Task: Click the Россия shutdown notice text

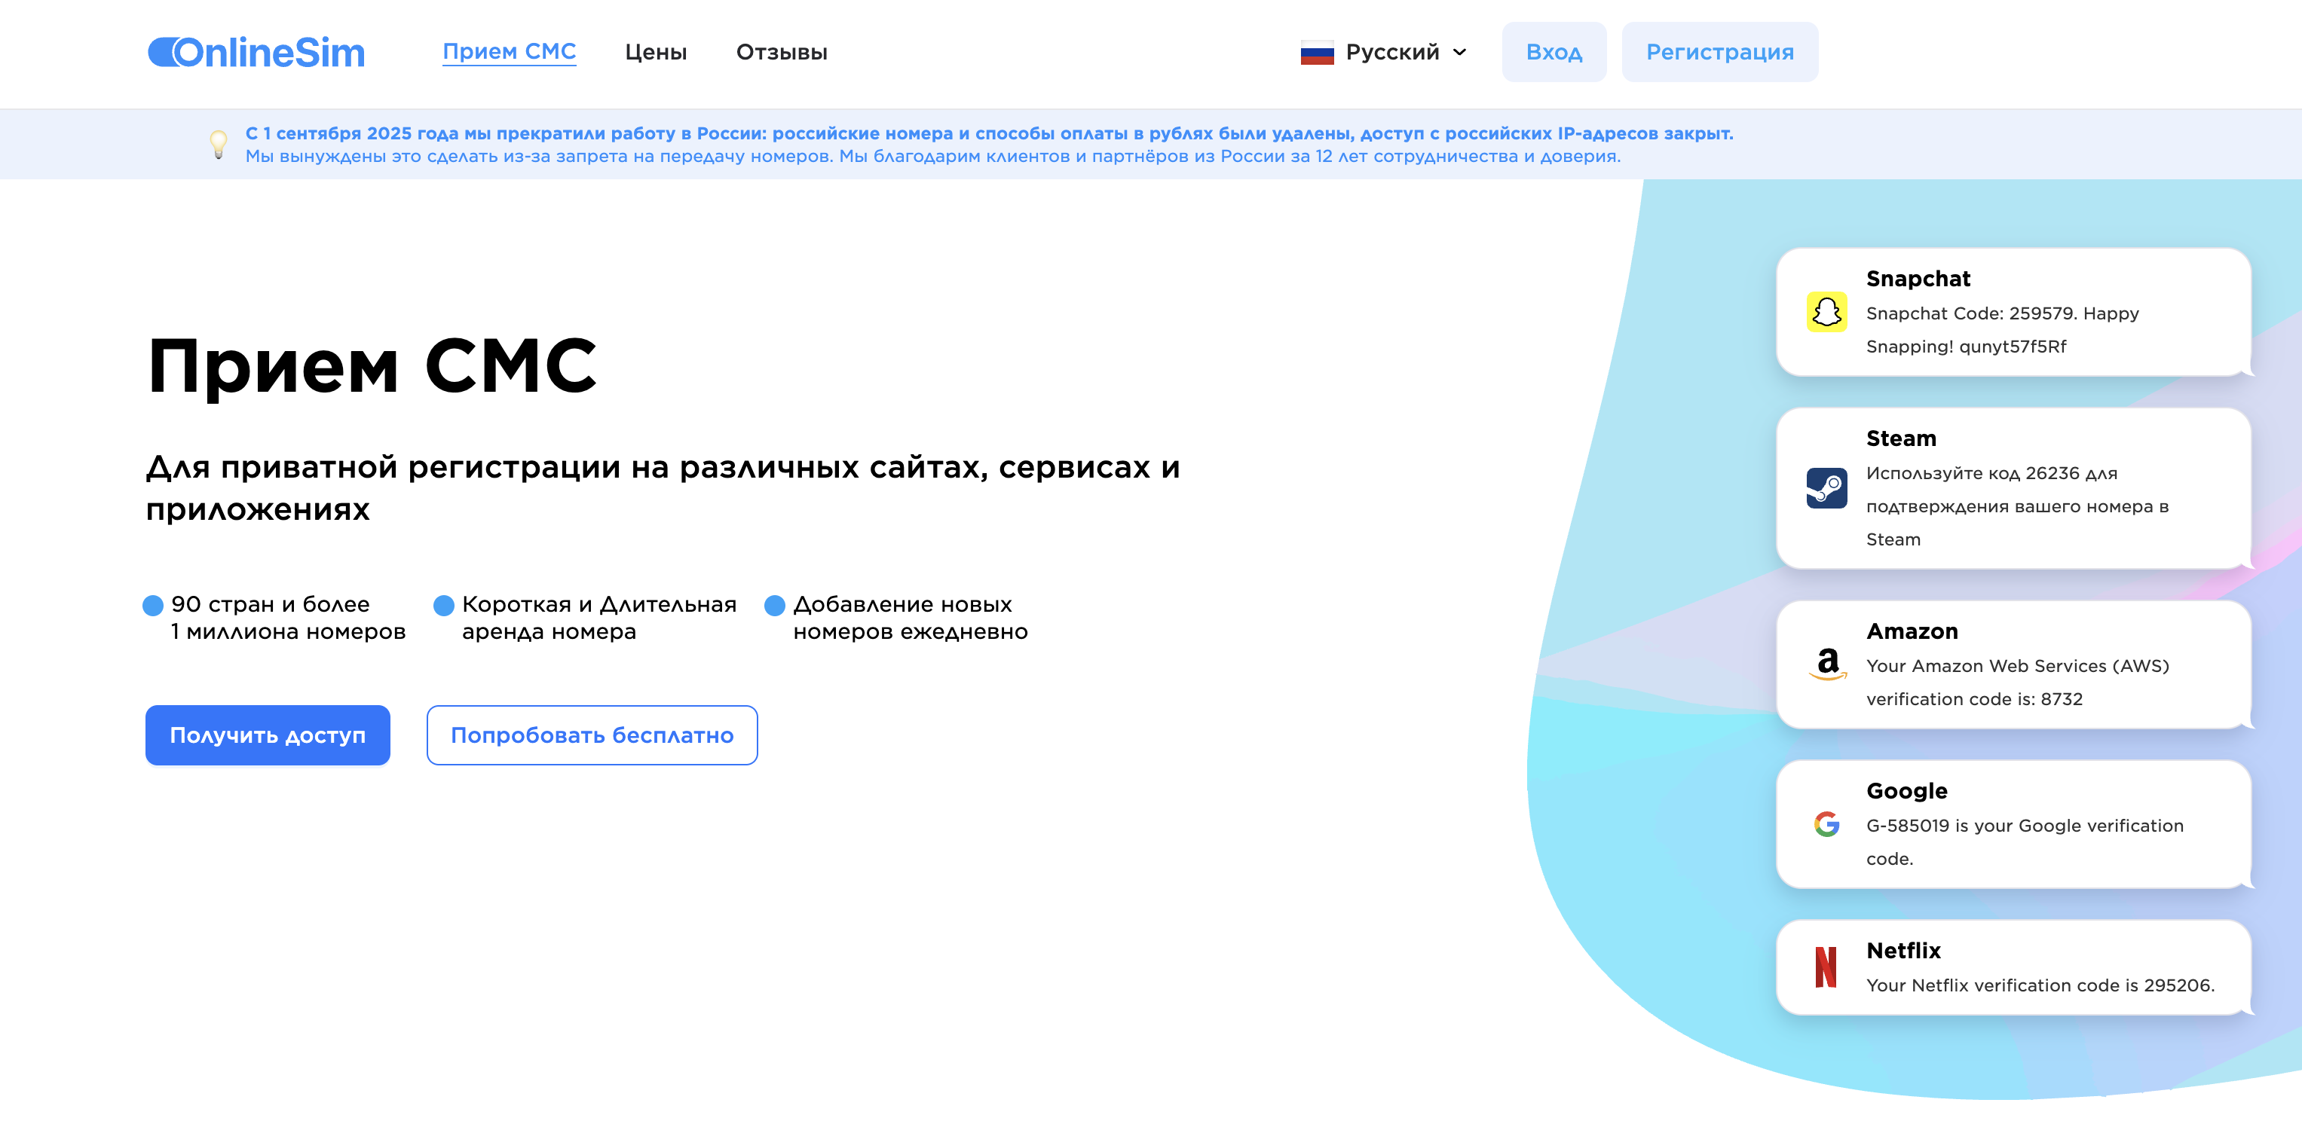Action: pos(987,133)
